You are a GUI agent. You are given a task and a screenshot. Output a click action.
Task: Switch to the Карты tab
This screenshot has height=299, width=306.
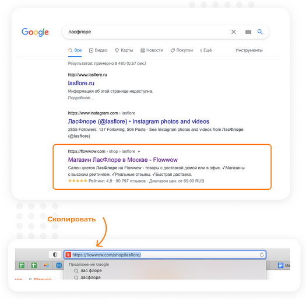pyautogui.click(x=124, y=50)
